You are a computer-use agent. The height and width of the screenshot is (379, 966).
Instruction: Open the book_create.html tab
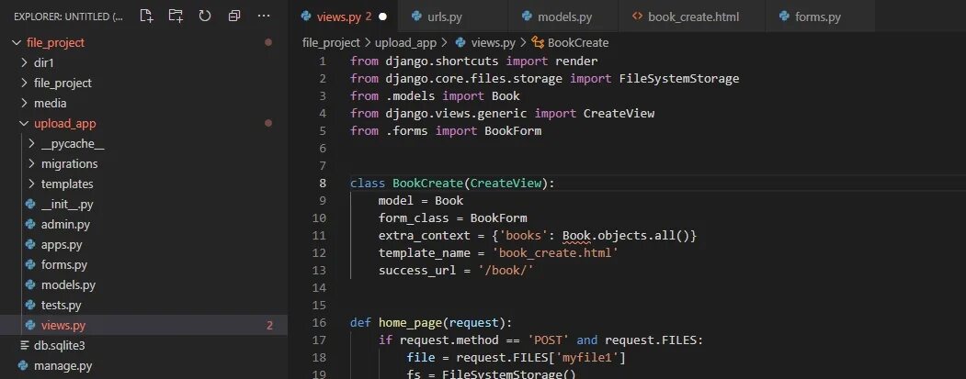tap(692, 17)
